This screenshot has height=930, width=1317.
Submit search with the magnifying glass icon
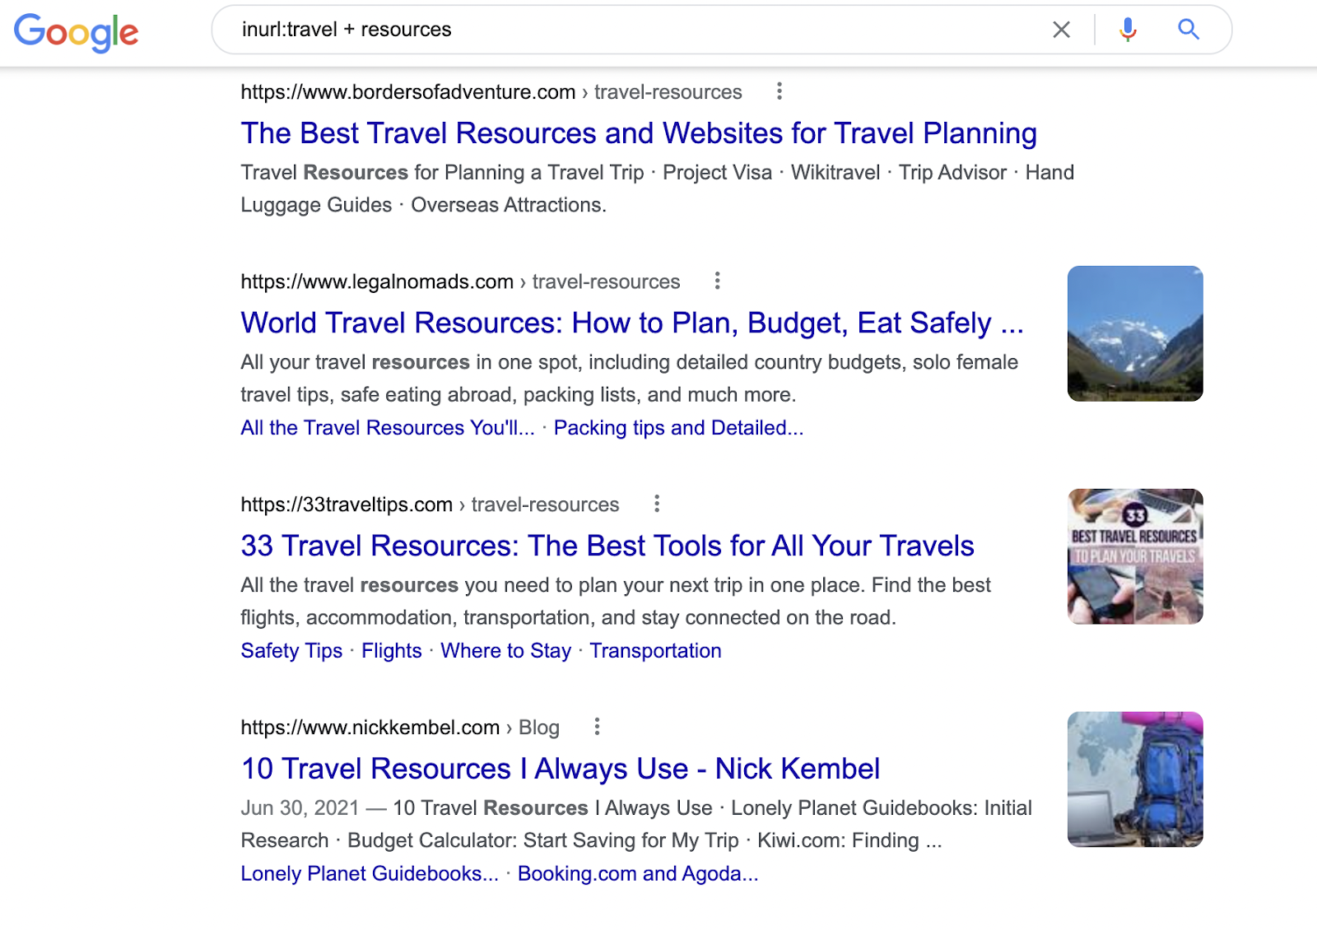pyautogui.click(x=1188, y=30)
